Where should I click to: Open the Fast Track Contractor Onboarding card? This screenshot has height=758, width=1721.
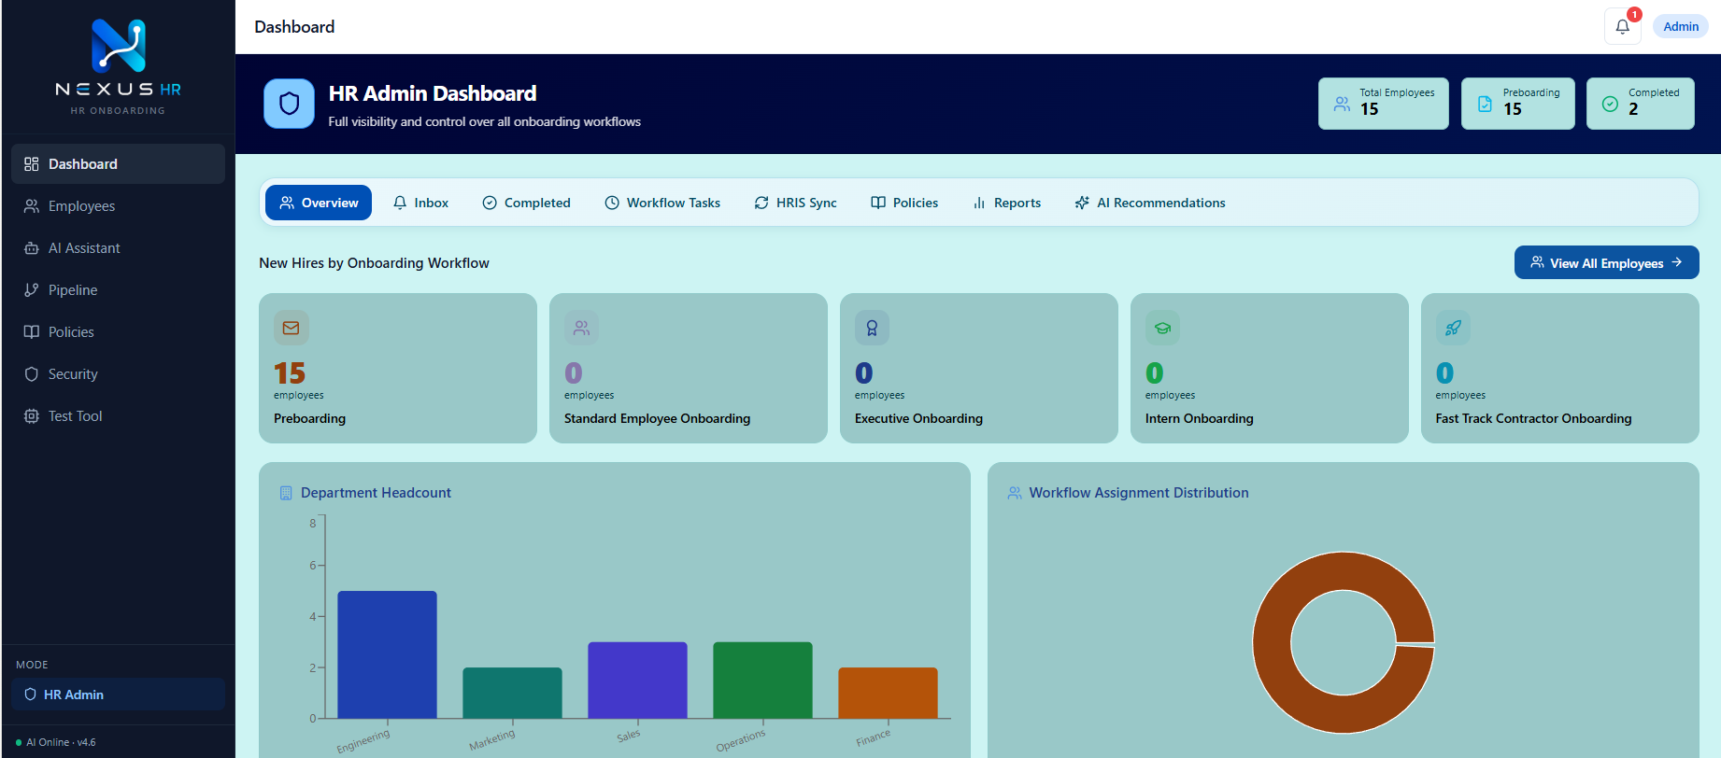1560,368
